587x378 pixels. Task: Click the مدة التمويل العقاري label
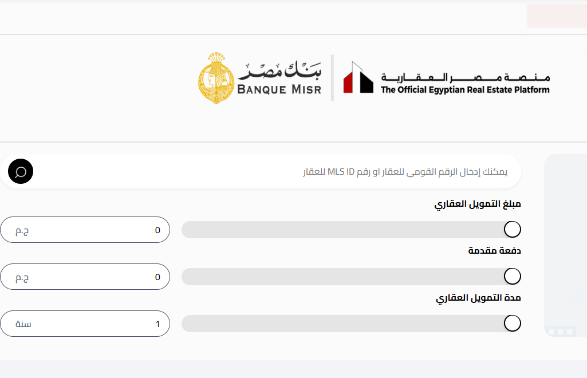coord(478,298)
